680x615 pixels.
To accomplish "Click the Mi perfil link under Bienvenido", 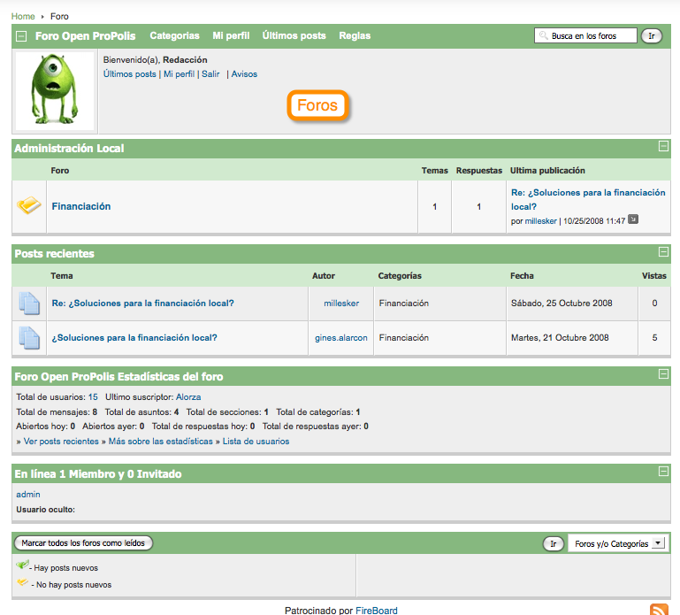I will pos(180,73).
